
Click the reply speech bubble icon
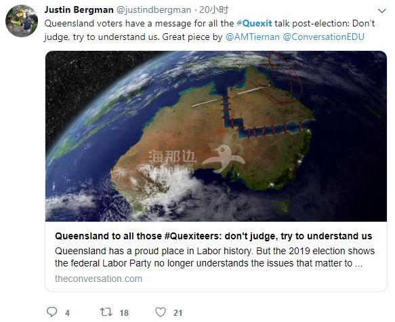click(x=52, y=312)
